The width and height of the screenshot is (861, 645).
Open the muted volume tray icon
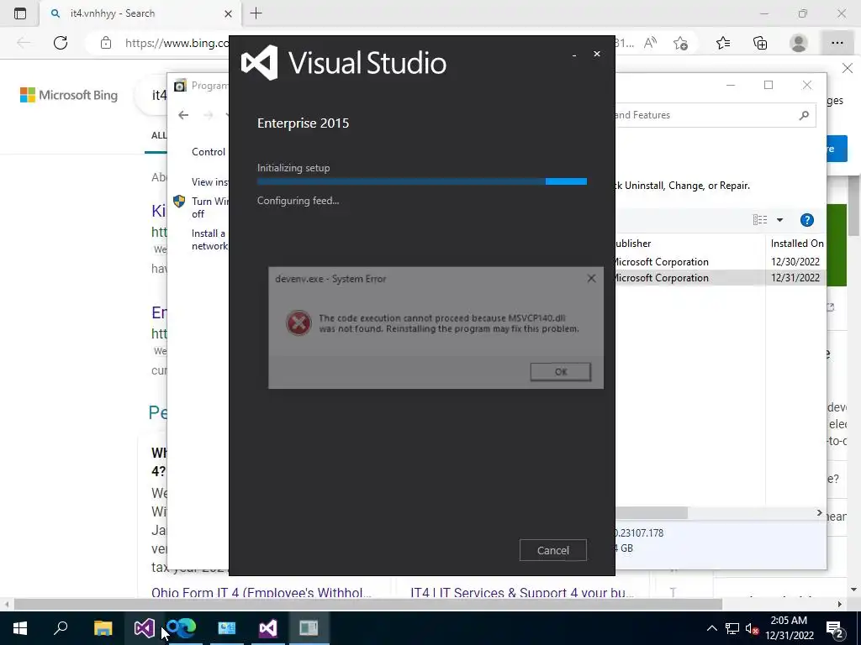coord(753,628)
